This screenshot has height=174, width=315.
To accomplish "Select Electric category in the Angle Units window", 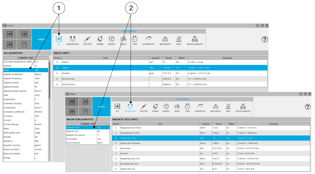I will pyautogui.click(x=87, y=40).
